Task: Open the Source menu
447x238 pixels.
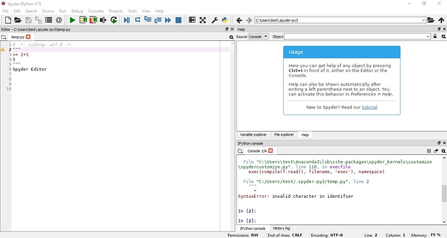Action: [x=48, y=11]
